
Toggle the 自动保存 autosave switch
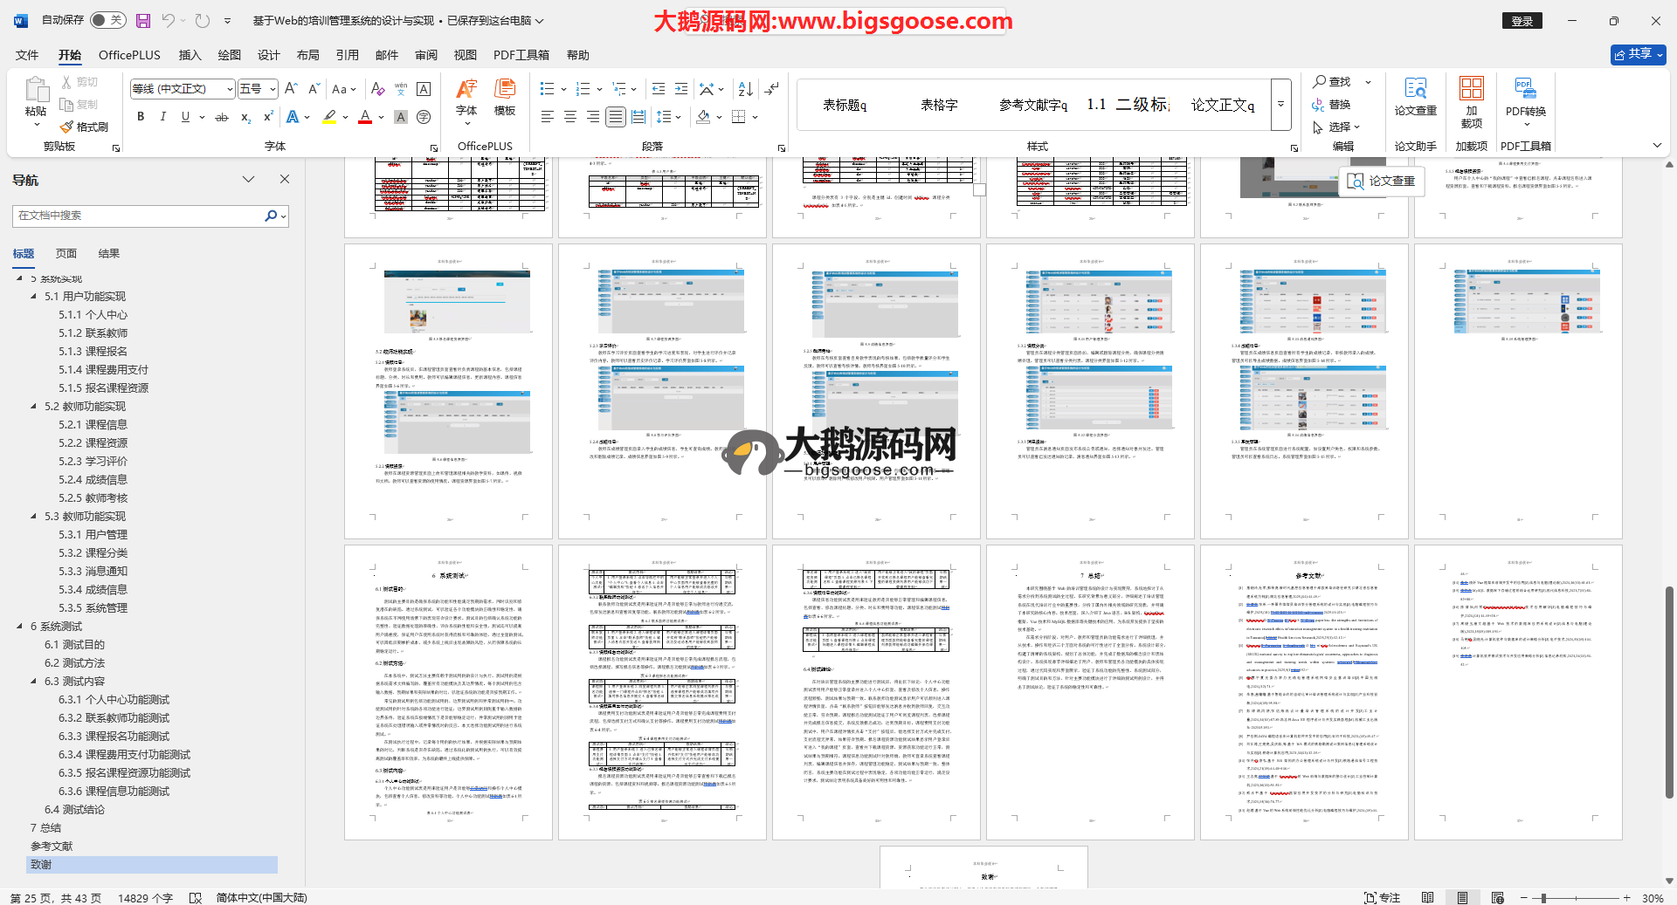pyautogui.click(x=107, y=20)
